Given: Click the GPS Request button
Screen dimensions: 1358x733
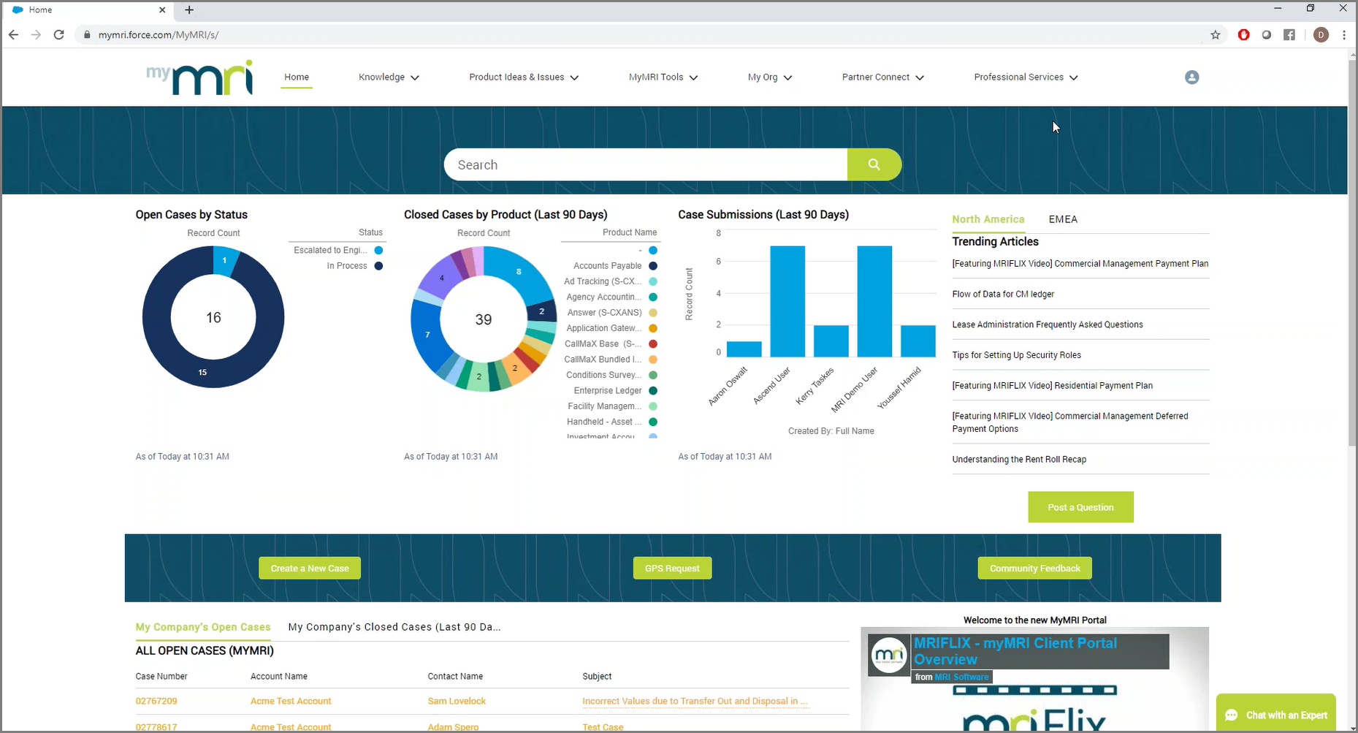Looking at the screenshot, I should [x=672, y=569].
